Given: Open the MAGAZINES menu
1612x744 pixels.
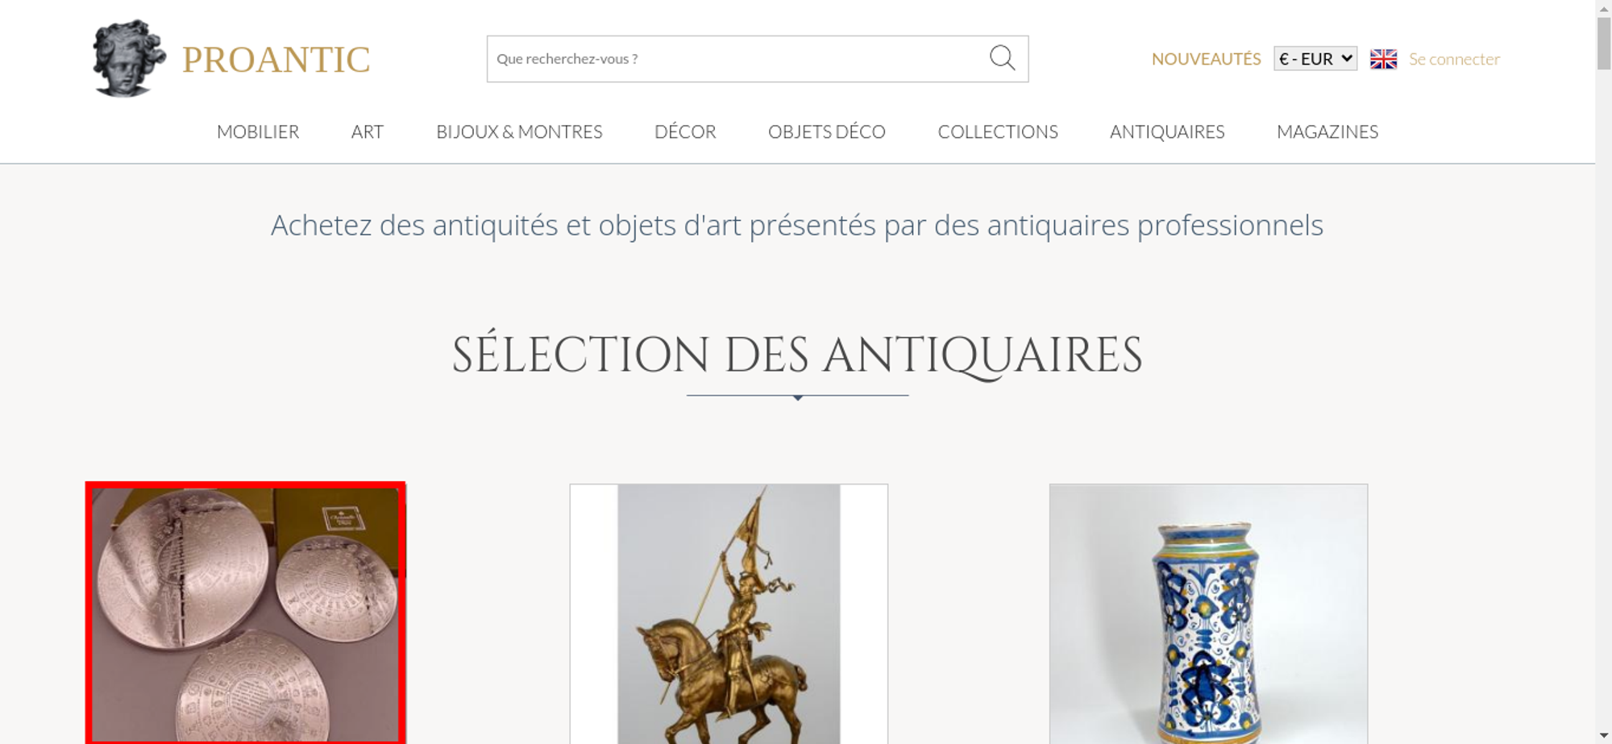Looking at the screenshot, I should 1327,131.
